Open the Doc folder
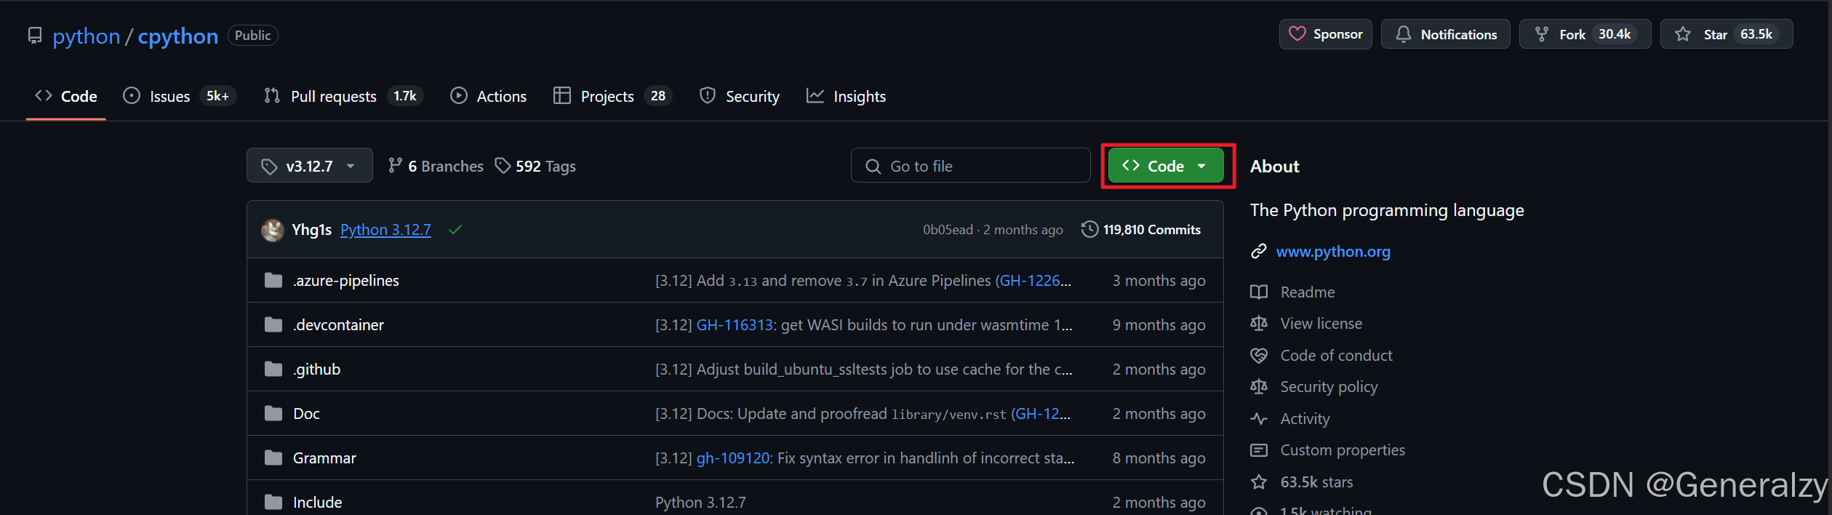Screen dimensions: 1832x515 coord(306,414)
